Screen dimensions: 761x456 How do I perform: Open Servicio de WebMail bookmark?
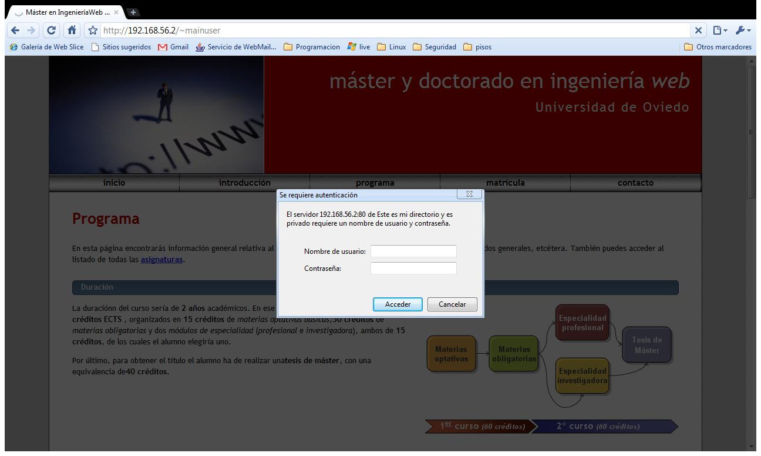(235, 47)
